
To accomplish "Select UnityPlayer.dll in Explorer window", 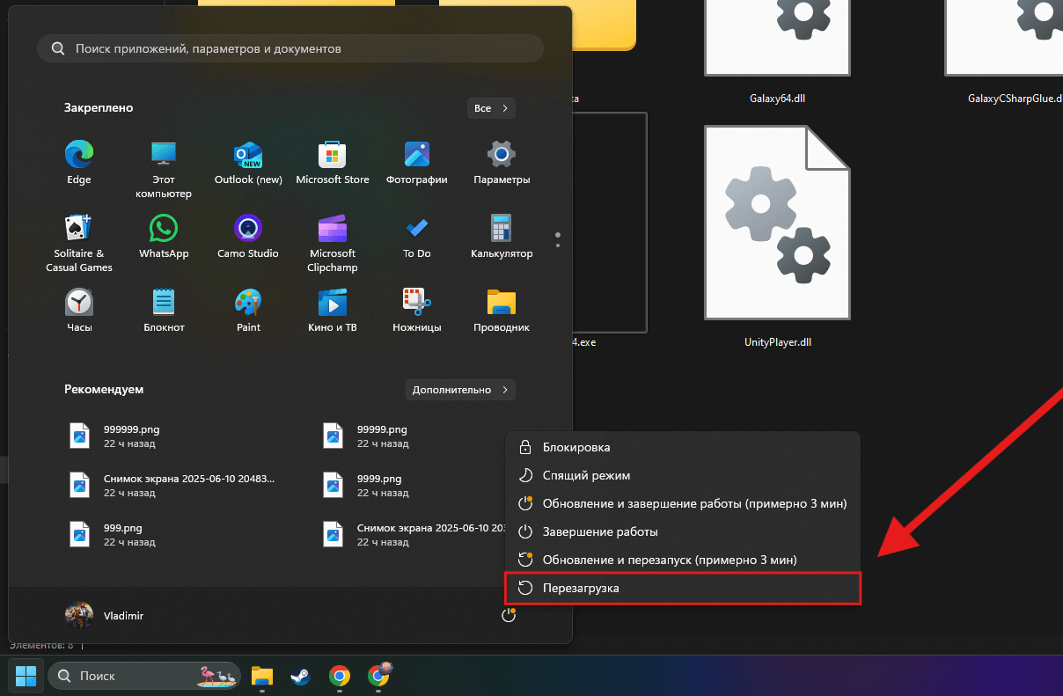I will coord(777,235).
